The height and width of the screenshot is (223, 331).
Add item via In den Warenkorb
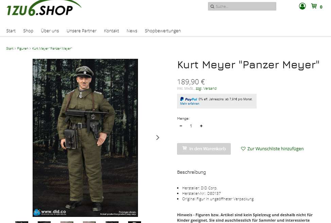coord(204,149)
